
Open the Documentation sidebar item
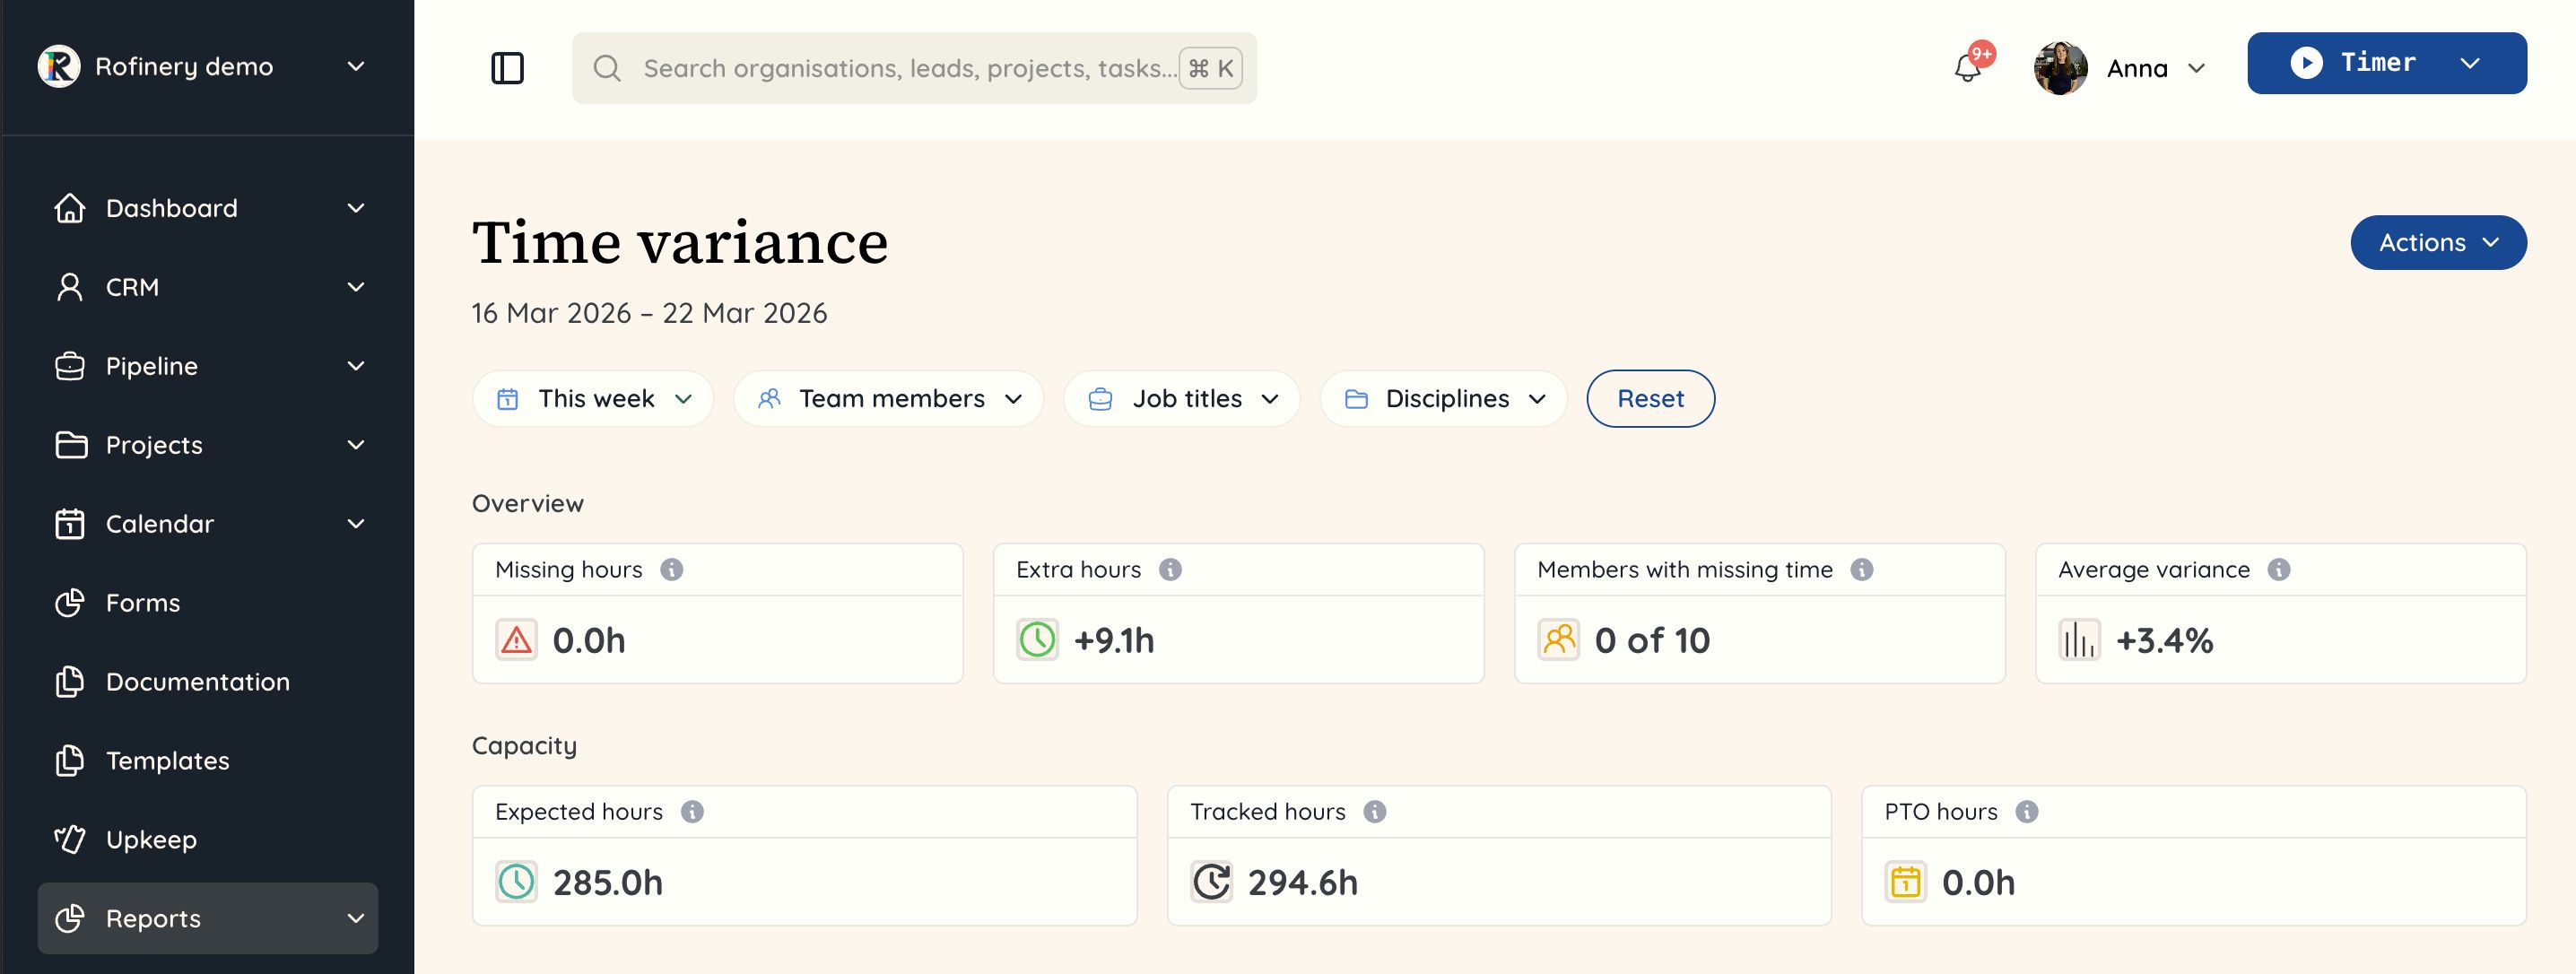tap(197, 682)
